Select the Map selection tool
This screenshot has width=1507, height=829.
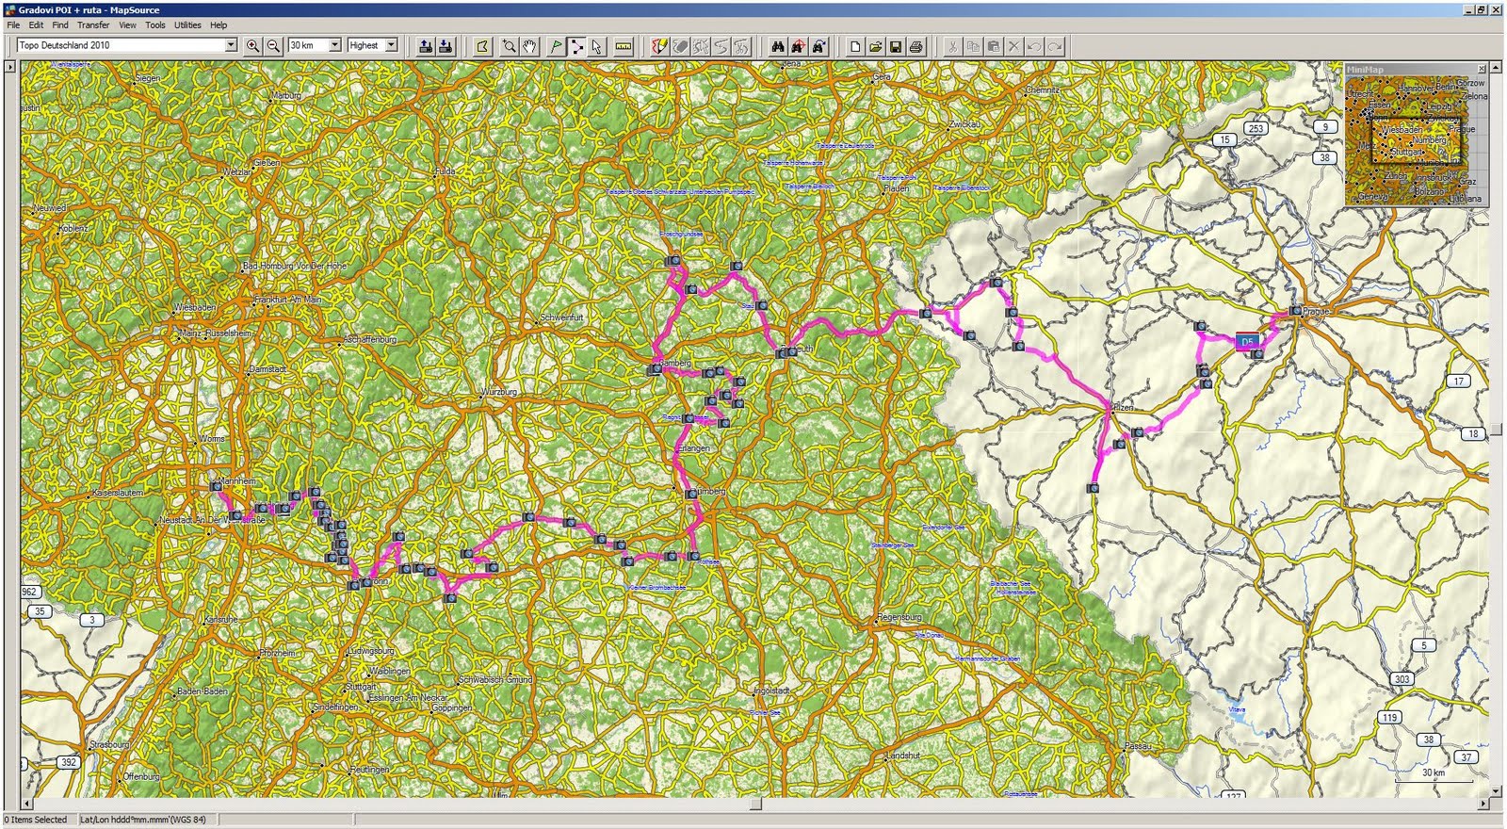point(482,45)
